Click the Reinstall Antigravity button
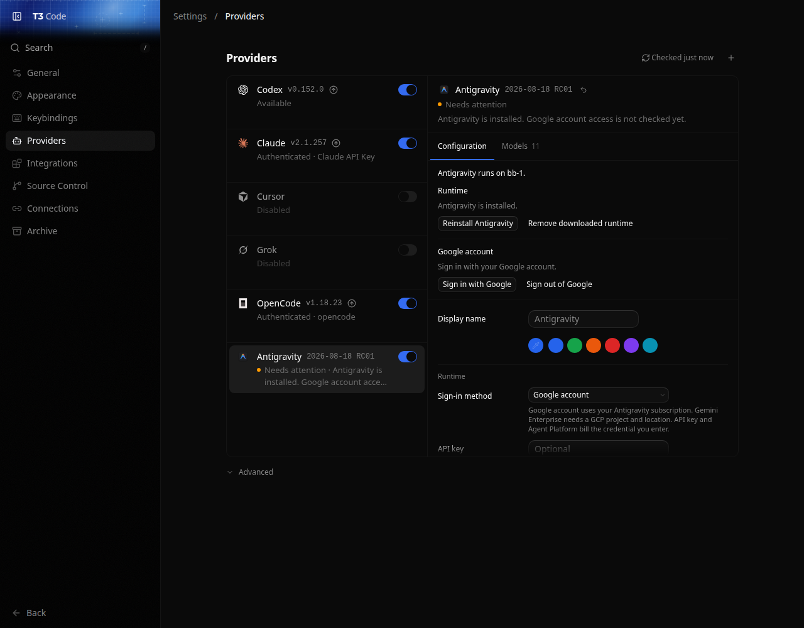This screenshot has width=804, height=628. (x=478, y=224)
